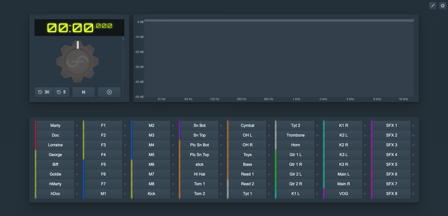Select the Toys channel
448x216 pixels.
248,155
